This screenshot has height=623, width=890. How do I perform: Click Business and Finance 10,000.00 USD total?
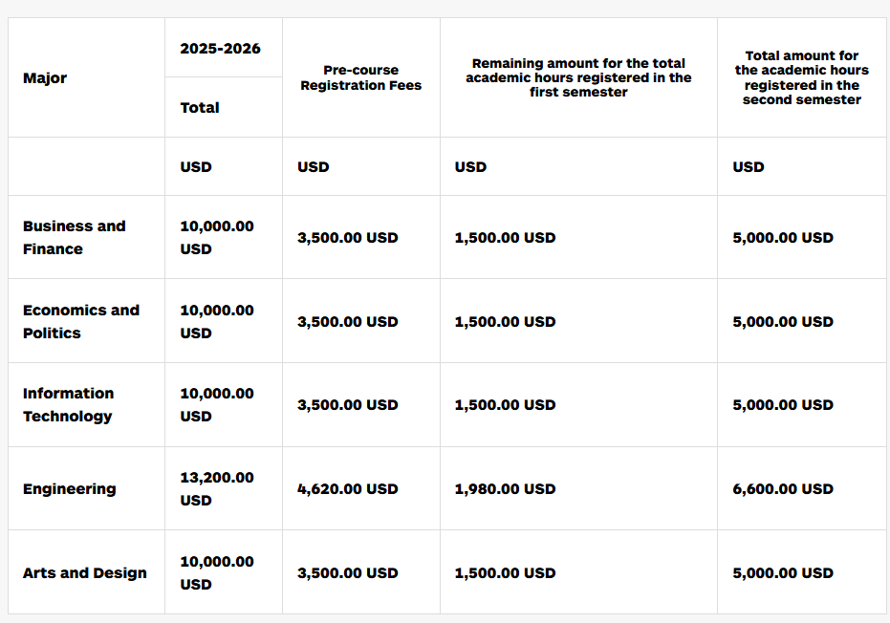(217, 238)
